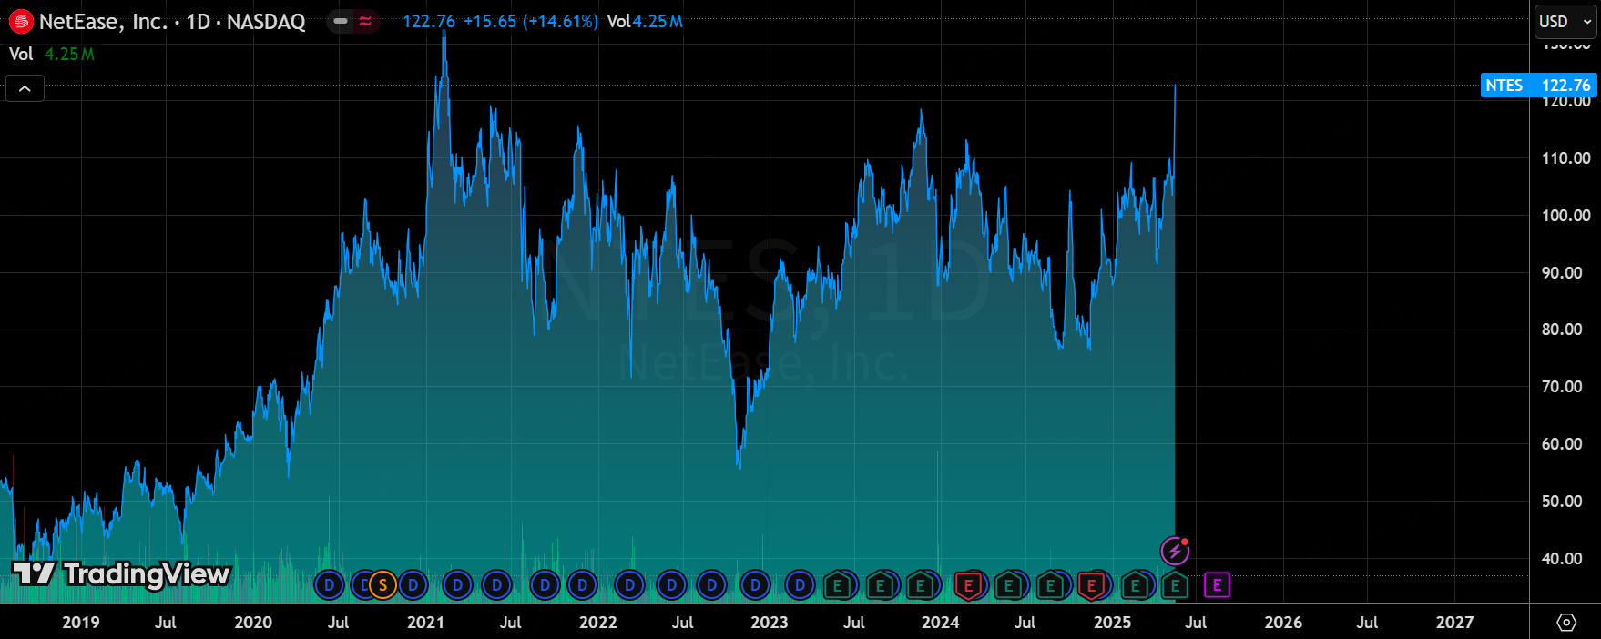Click the 2027 time axis label
The height and width of the screenshot is (639, 1601).
click(1454, 623)
